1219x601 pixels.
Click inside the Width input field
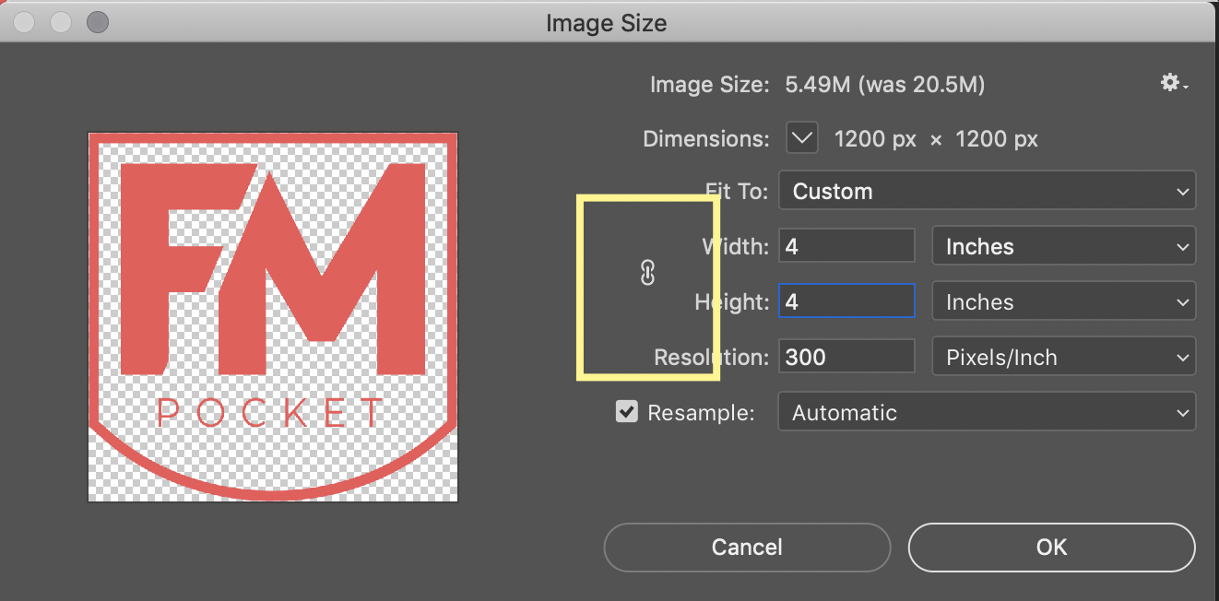click(x=846, y=245)
